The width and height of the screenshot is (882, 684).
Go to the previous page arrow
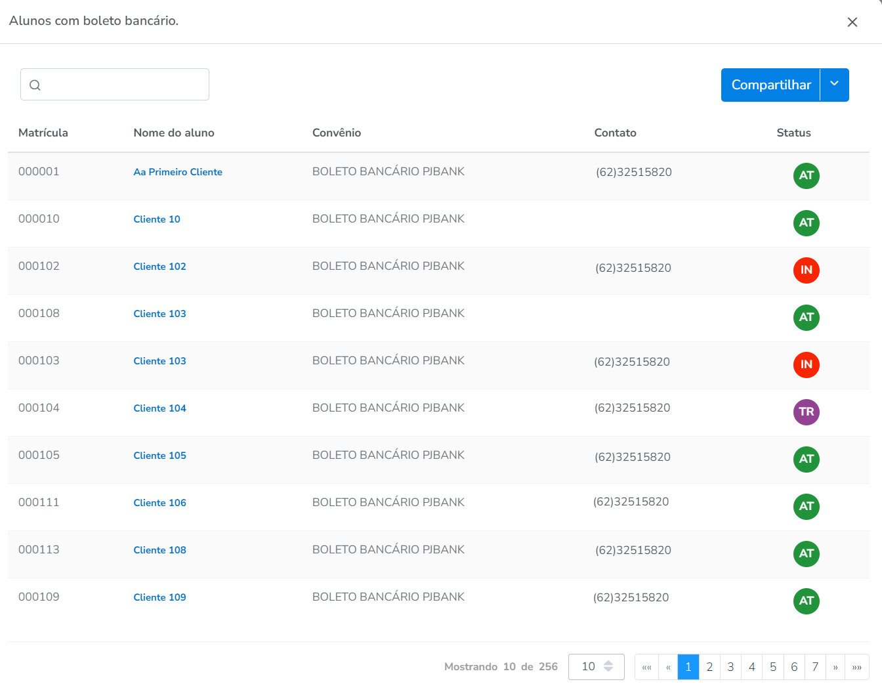[x=668, y=667]
